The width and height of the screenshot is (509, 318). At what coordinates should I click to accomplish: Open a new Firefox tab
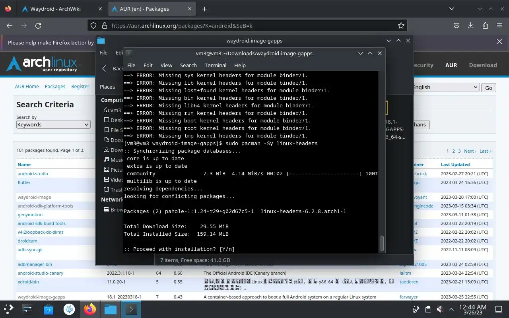click(204, 9)
